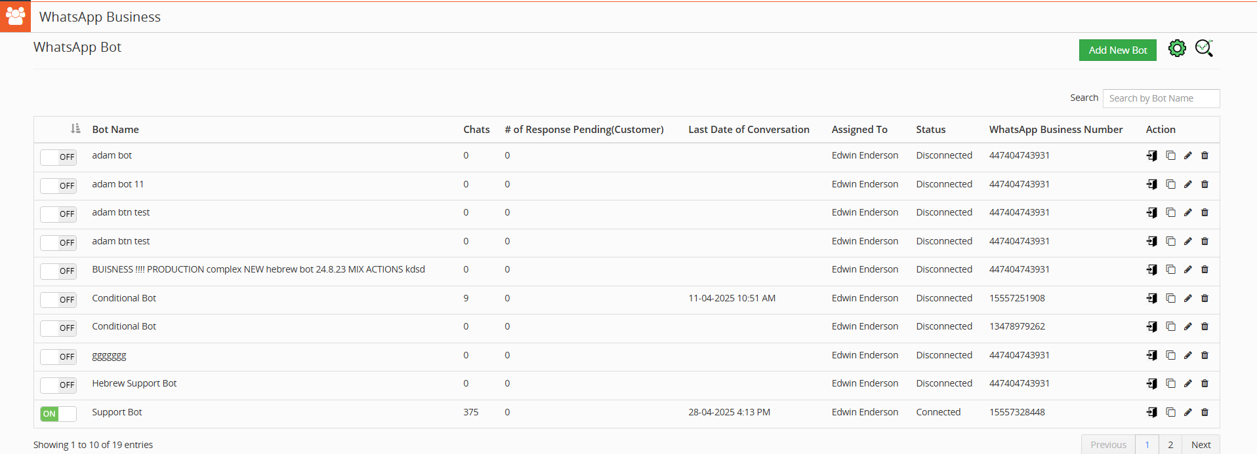Turn on the adam bot toggle
The image size is (1257, 454).
click(58, 157)
